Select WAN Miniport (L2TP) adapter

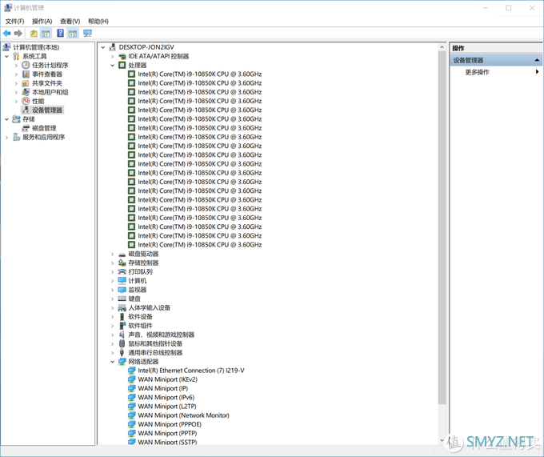click(167, 407)
